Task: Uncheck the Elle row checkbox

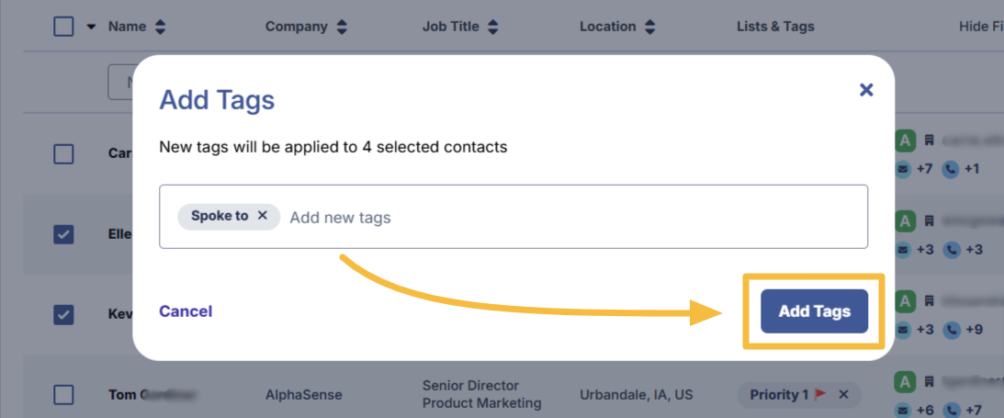Action: pyautogui.click(x=63, y=234)
